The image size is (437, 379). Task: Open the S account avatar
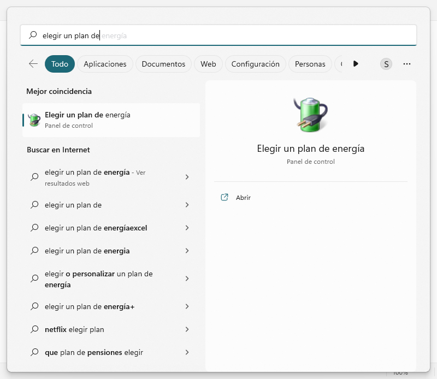click(386, 64)
